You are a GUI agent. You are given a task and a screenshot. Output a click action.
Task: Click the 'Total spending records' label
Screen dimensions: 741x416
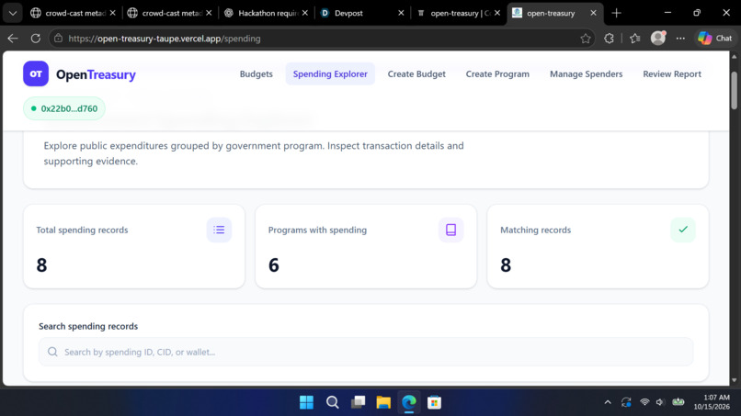tap(82, 230)
